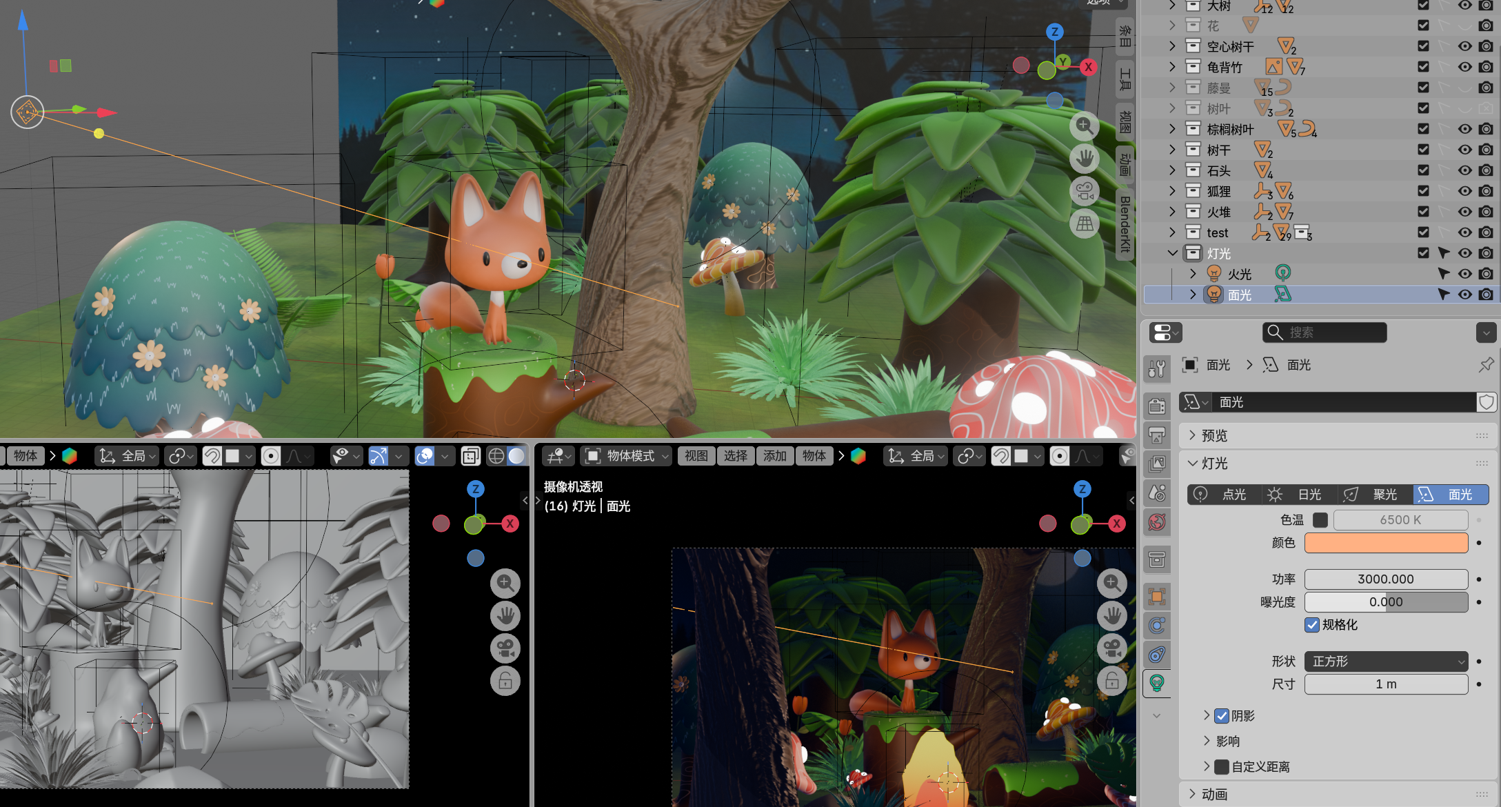Click the camera view icon in main viewport
Image resolution: width=1501 pixels, height=807 pixels.
[x=1085, y=191]
